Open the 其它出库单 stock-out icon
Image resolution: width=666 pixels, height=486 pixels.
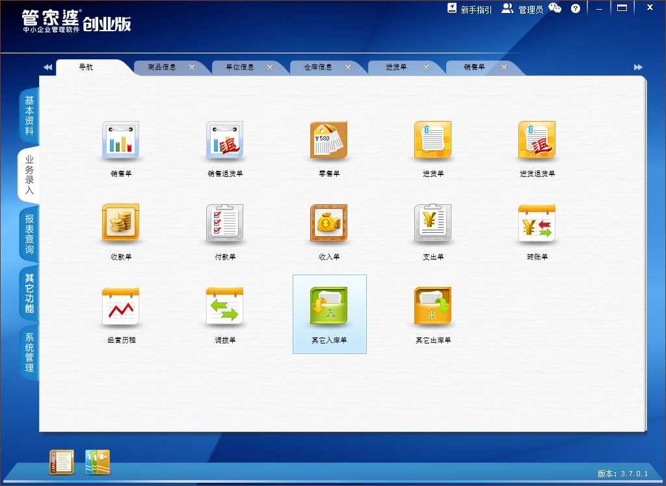433,307
